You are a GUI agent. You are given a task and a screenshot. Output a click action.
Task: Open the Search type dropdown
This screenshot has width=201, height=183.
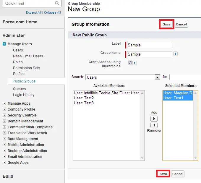pyautogui.click(x=157, y=77)
